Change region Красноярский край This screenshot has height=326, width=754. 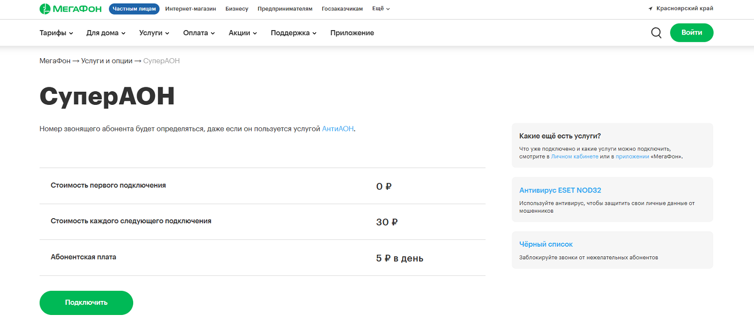pyautogui.click(x=685, y=9)
